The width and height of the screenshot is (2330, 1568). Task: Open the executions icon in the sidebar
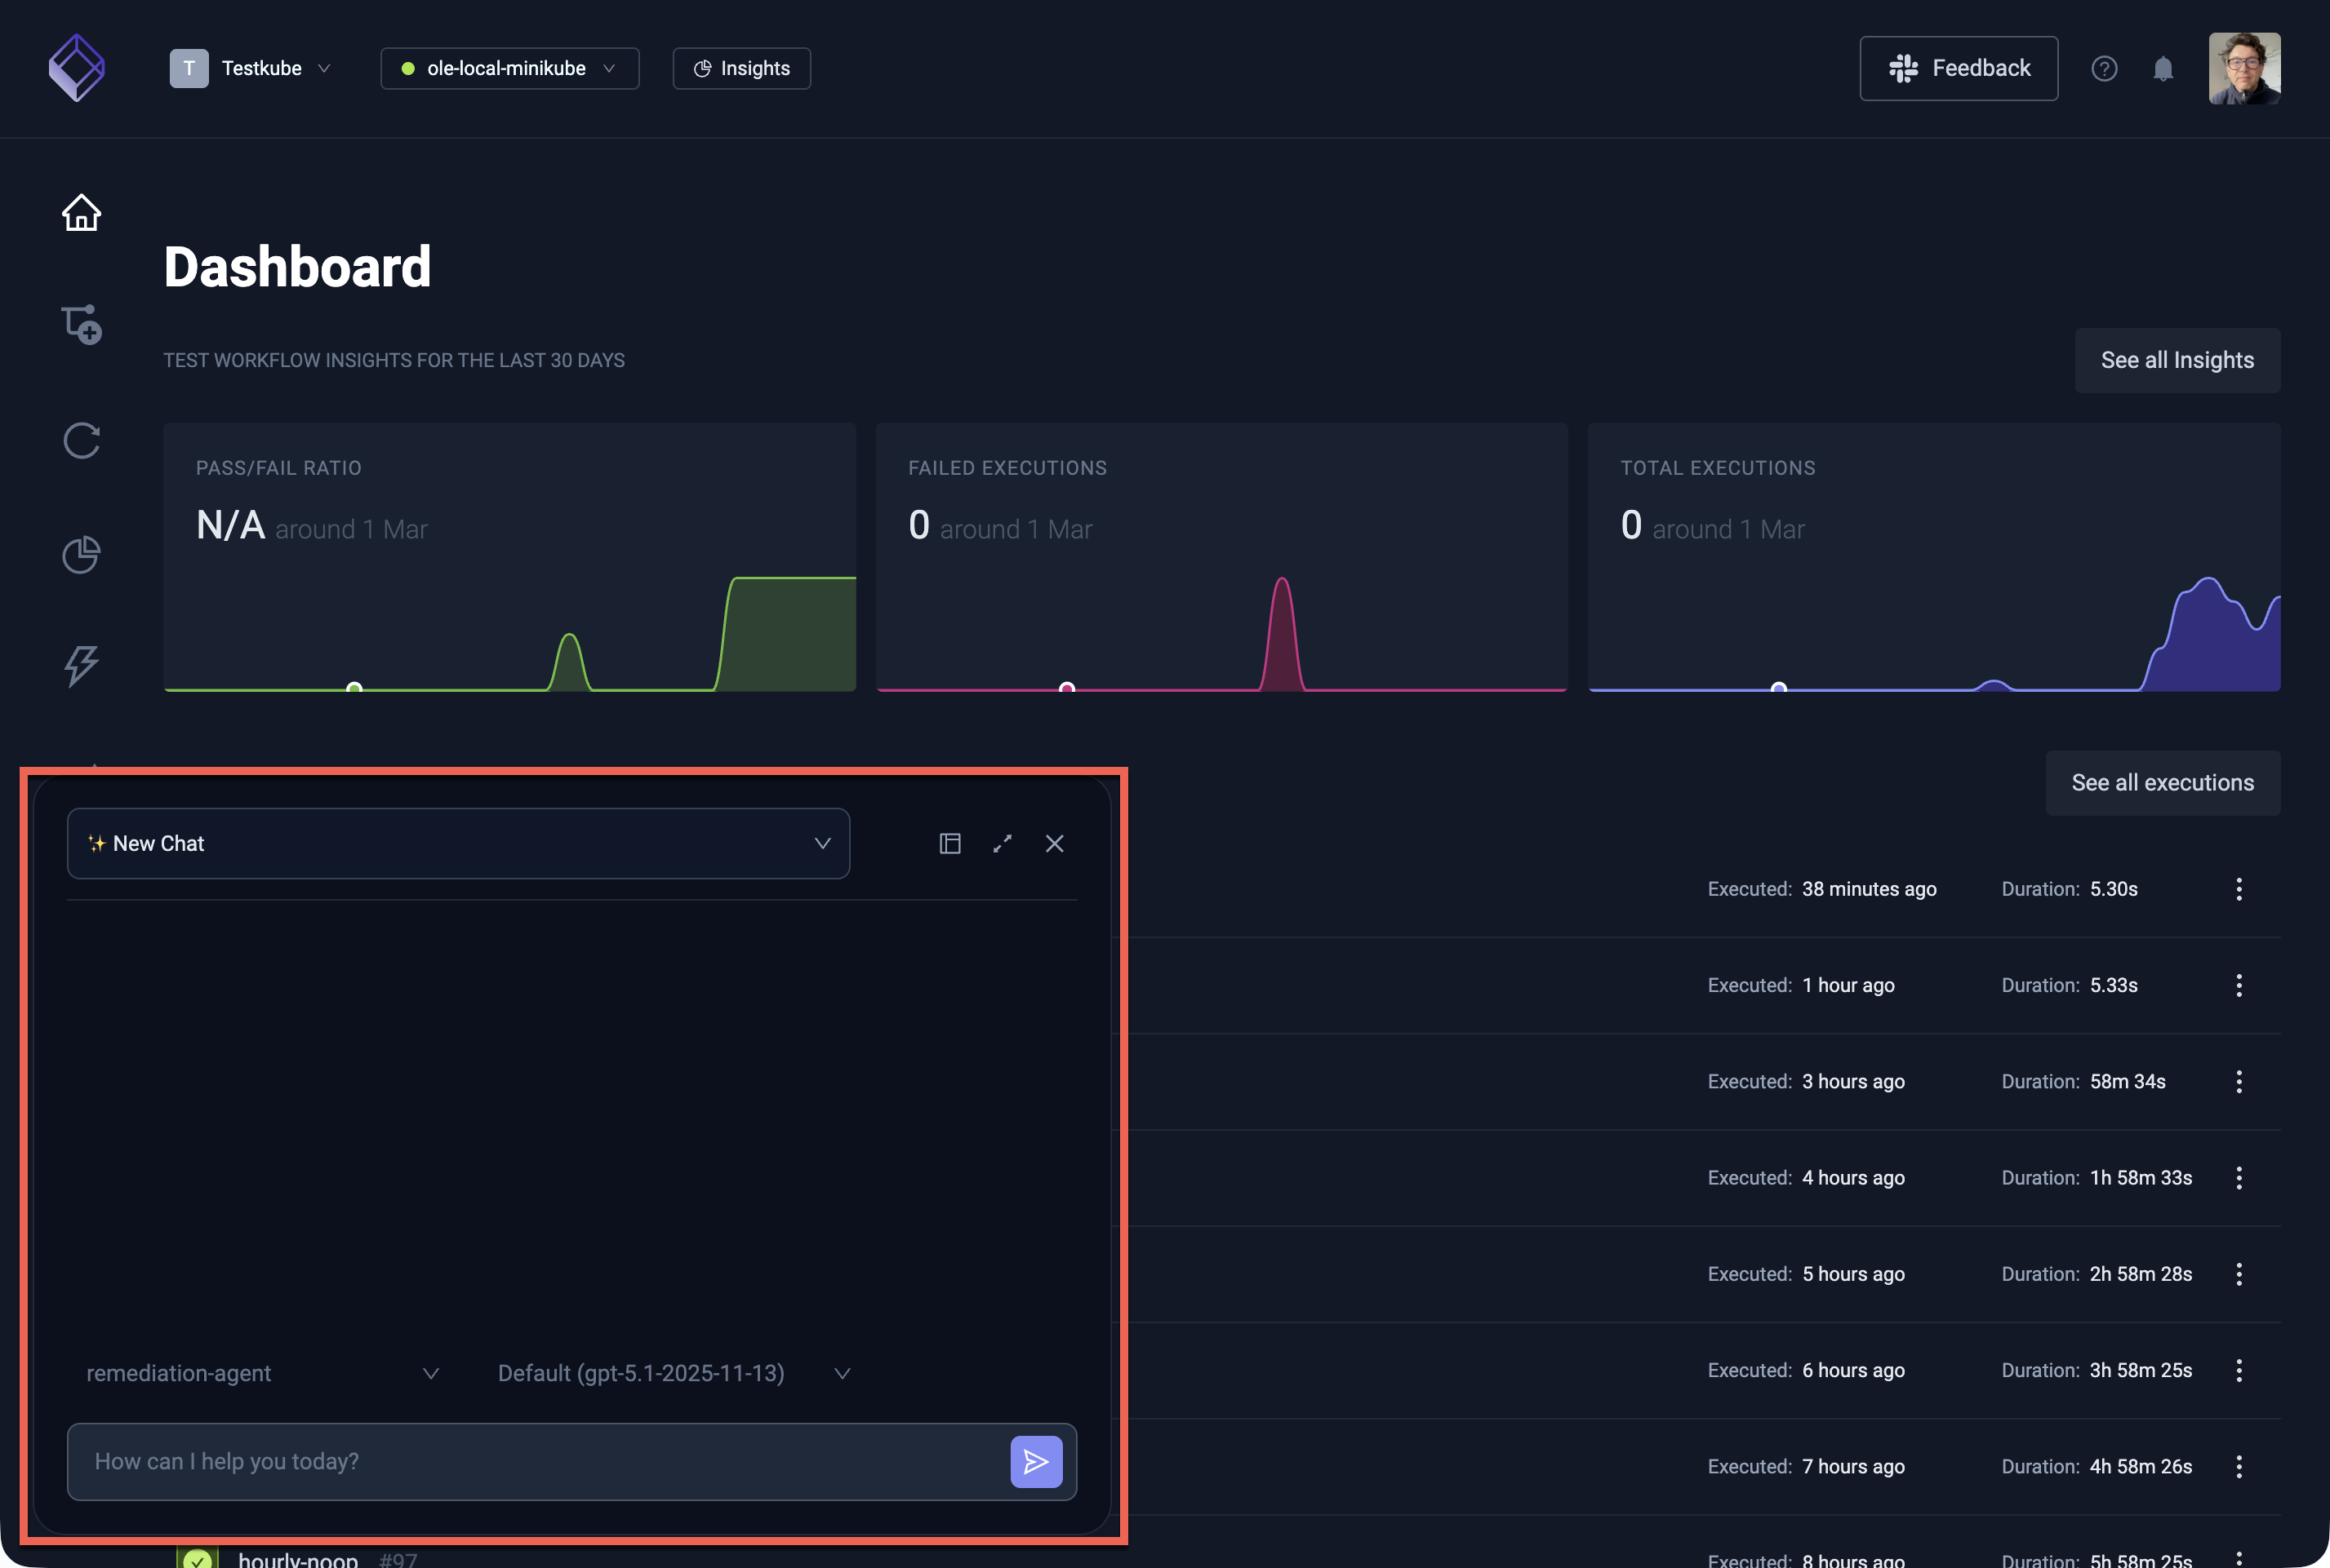[x=81, y=441]
